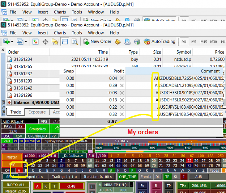The image size is (226, 193).
Task: Show the Navigator folder-star icon
Action: click(x=55, y=42)
